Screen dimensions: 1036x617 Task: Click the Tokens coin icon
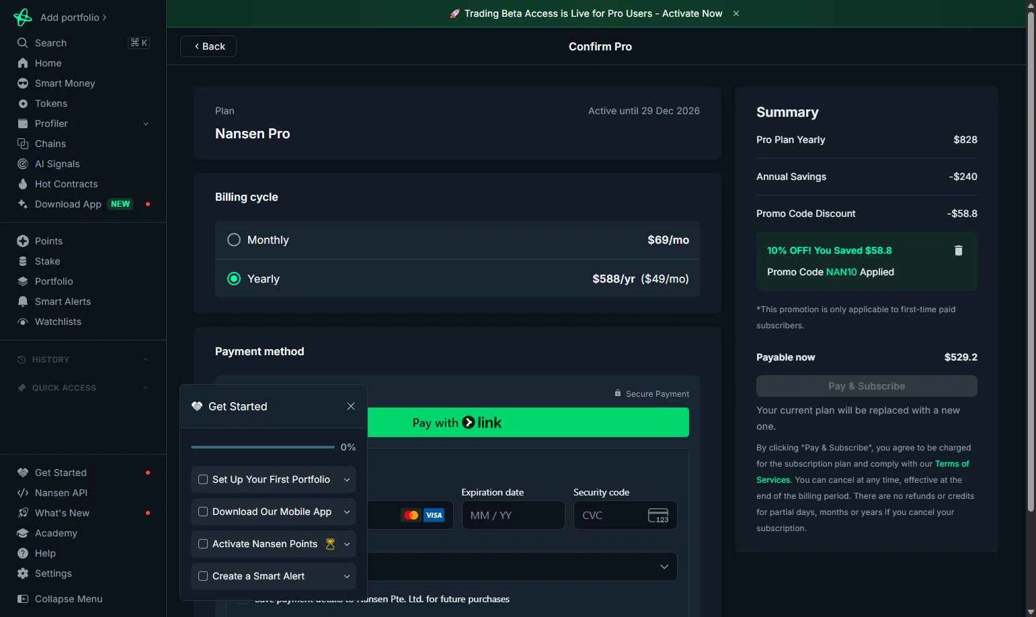pos(23,103)
